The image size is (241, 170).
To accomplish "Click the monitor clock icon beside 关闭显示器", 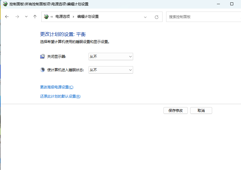I will (x=42, y=56).
